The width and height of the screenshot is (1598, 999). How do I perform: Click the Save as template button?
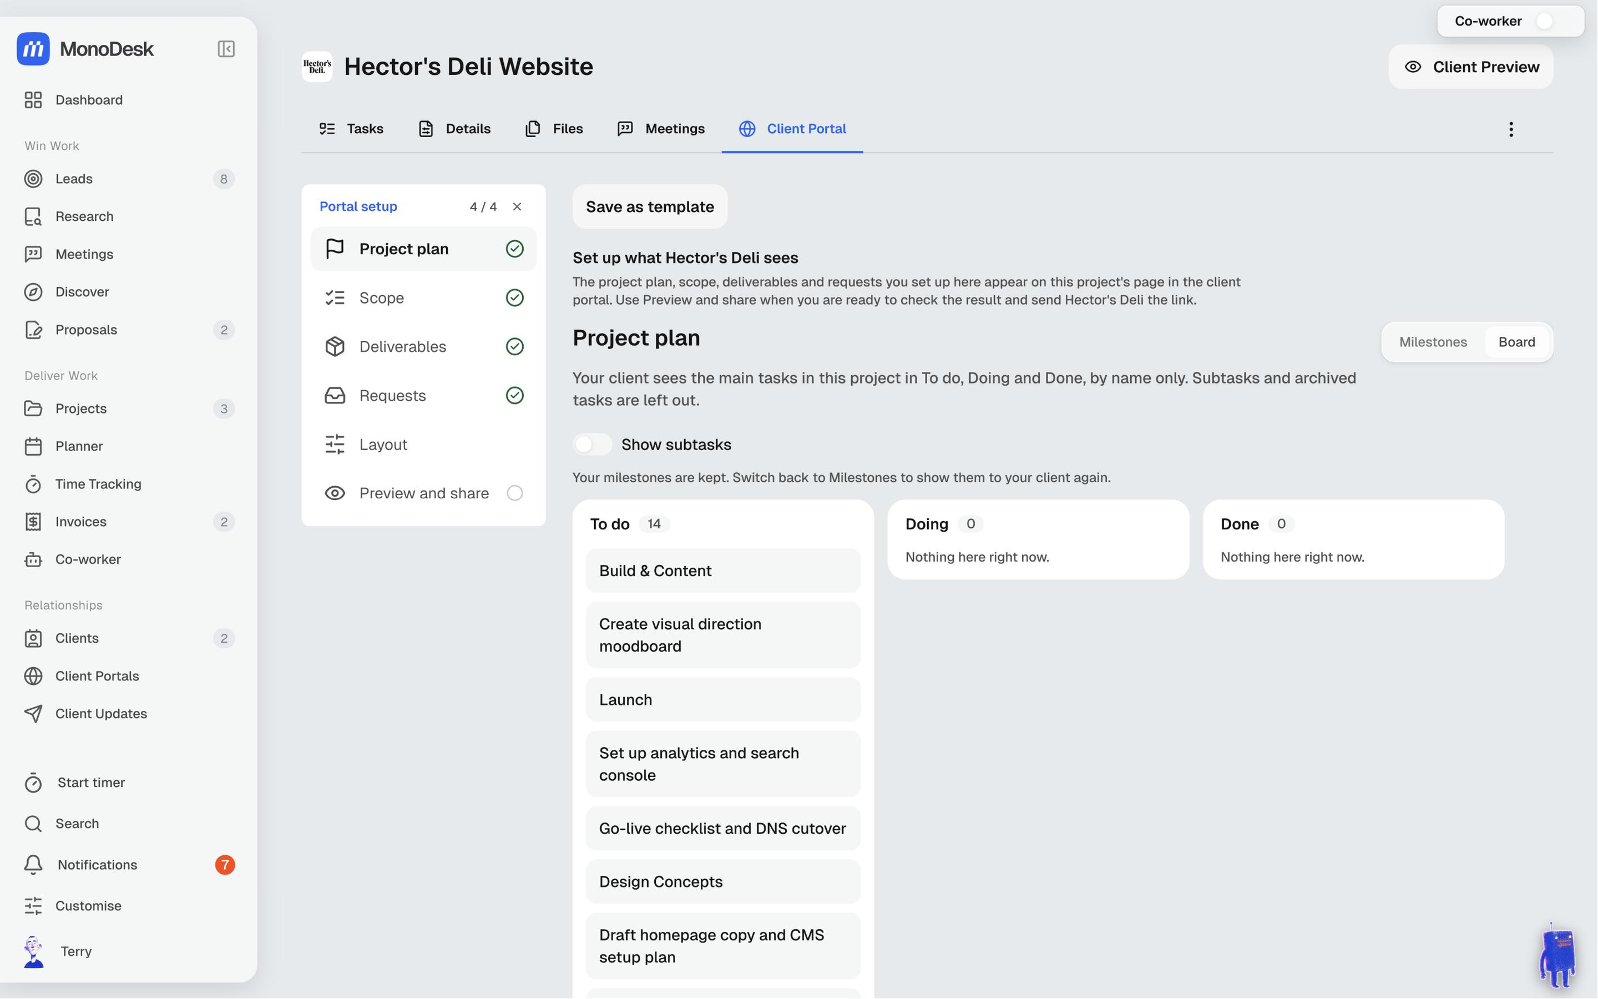pos(650,207)
